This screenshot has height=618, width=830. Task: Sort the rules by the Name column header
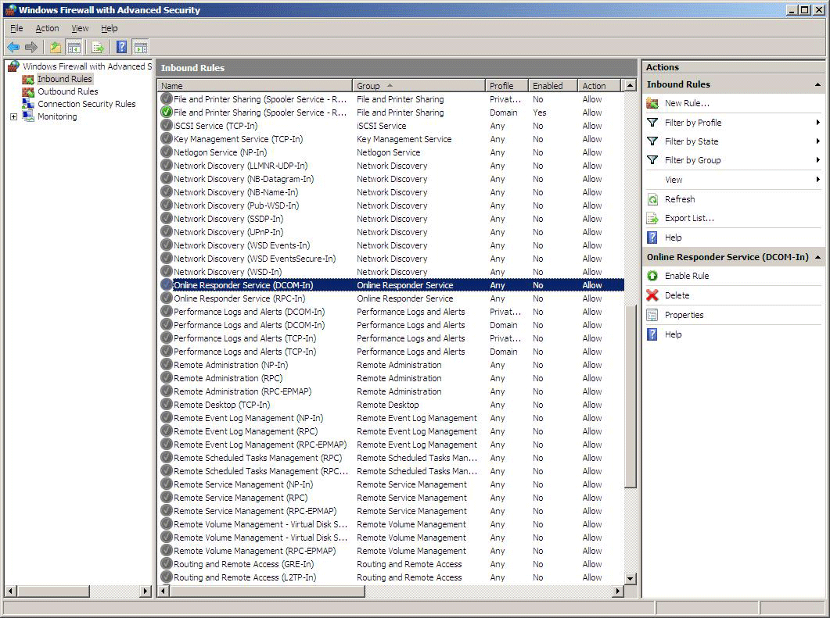click(x=255, y=86)
